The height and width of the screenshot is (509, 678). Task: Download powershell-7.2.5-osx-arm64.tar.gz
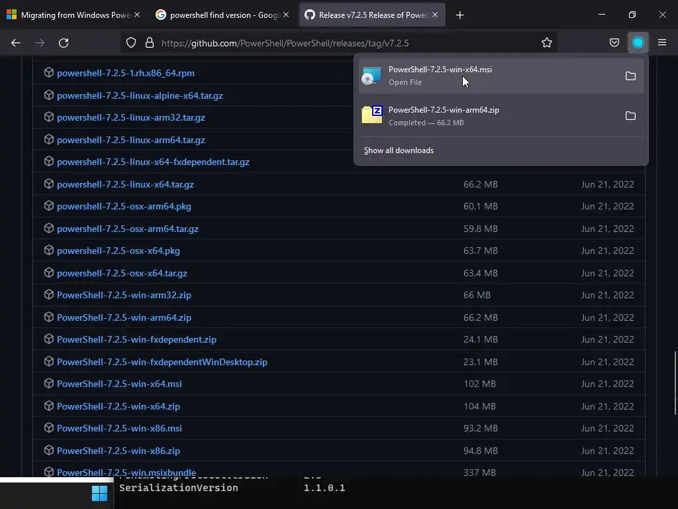click(128, 229)
